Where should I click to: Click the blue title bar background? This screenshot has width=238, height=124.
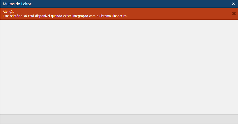point(119,4)
